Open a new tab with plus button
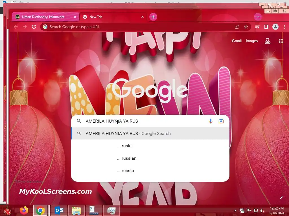The image size is (289, 216). point(153,17)
